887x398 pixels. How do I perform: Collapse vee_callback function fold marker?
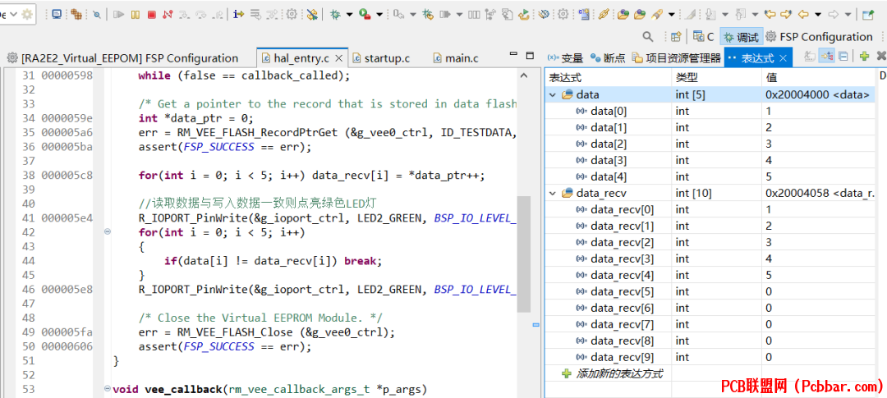(108, 389)
